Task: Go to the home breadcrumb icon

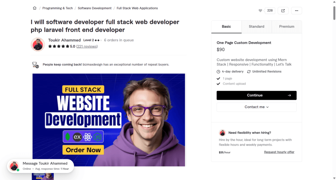Action: coord(34,8)
